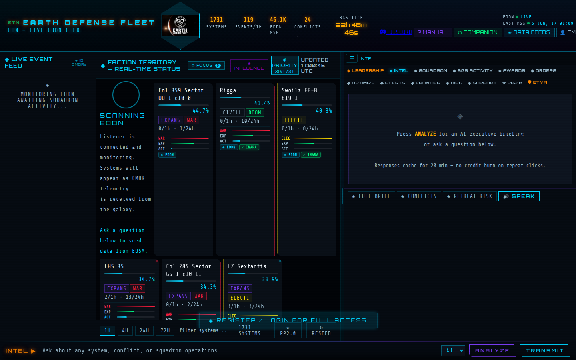The height and width of the screenshot is (360, 576).
Task: Click the Register / Login for Full Access banner
Action: (x=288, y=320)
